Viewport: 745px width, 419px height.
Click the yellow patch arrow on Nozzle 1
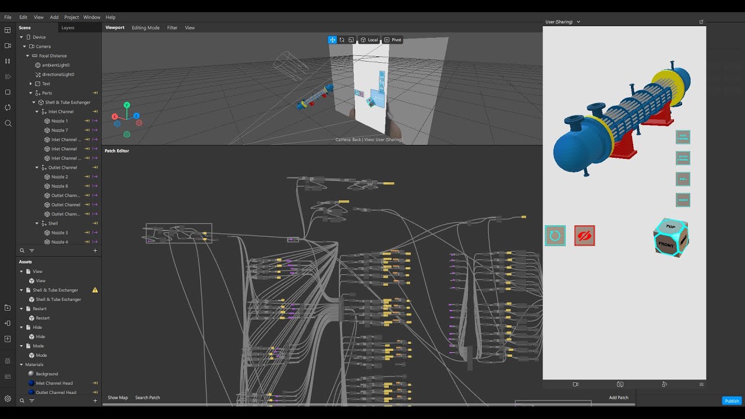coord(87,121)
